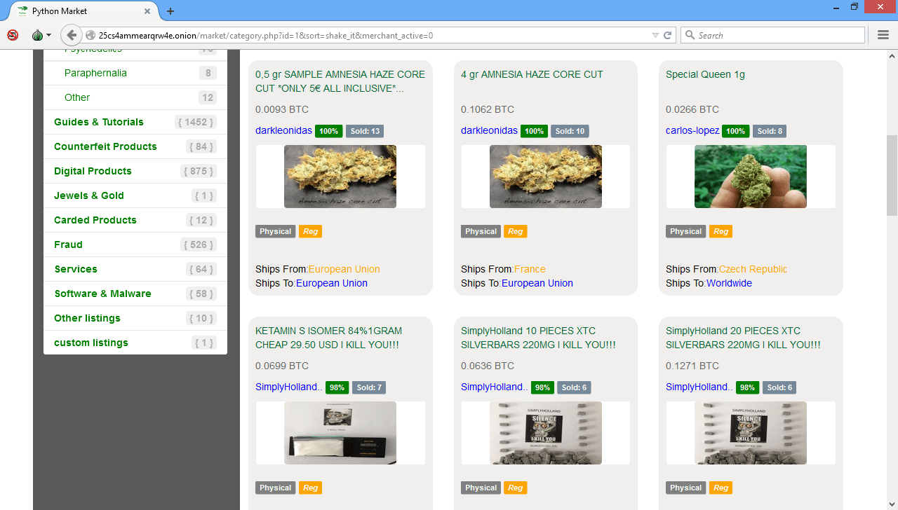898x510 pixels.
Task: Open the 20 PIECES XTC SILVERBARS listing title
Action: pos(743,338)
